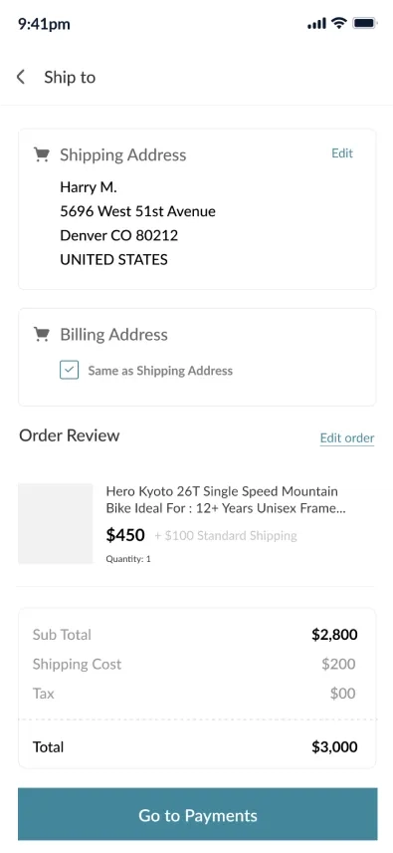Open the Edit order link

[347, 437]
